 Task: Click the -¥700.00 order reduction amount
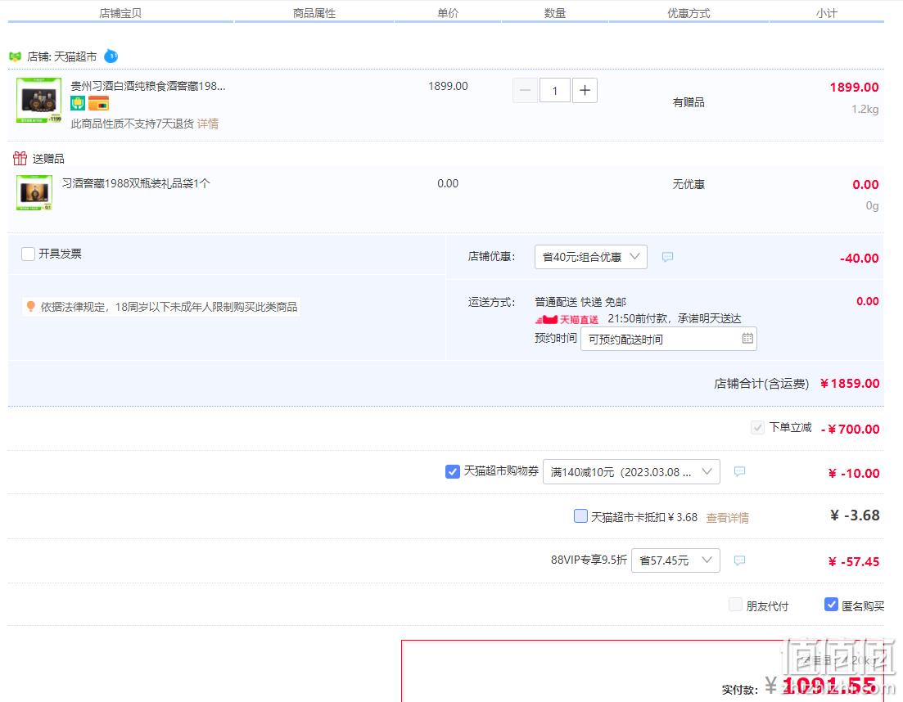850,430
